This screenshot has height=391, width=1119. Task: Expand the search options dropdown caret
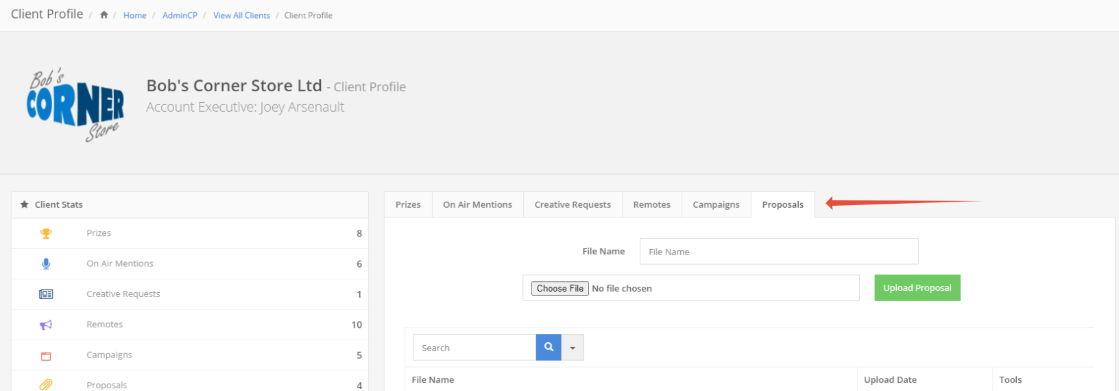click(573, 348)
